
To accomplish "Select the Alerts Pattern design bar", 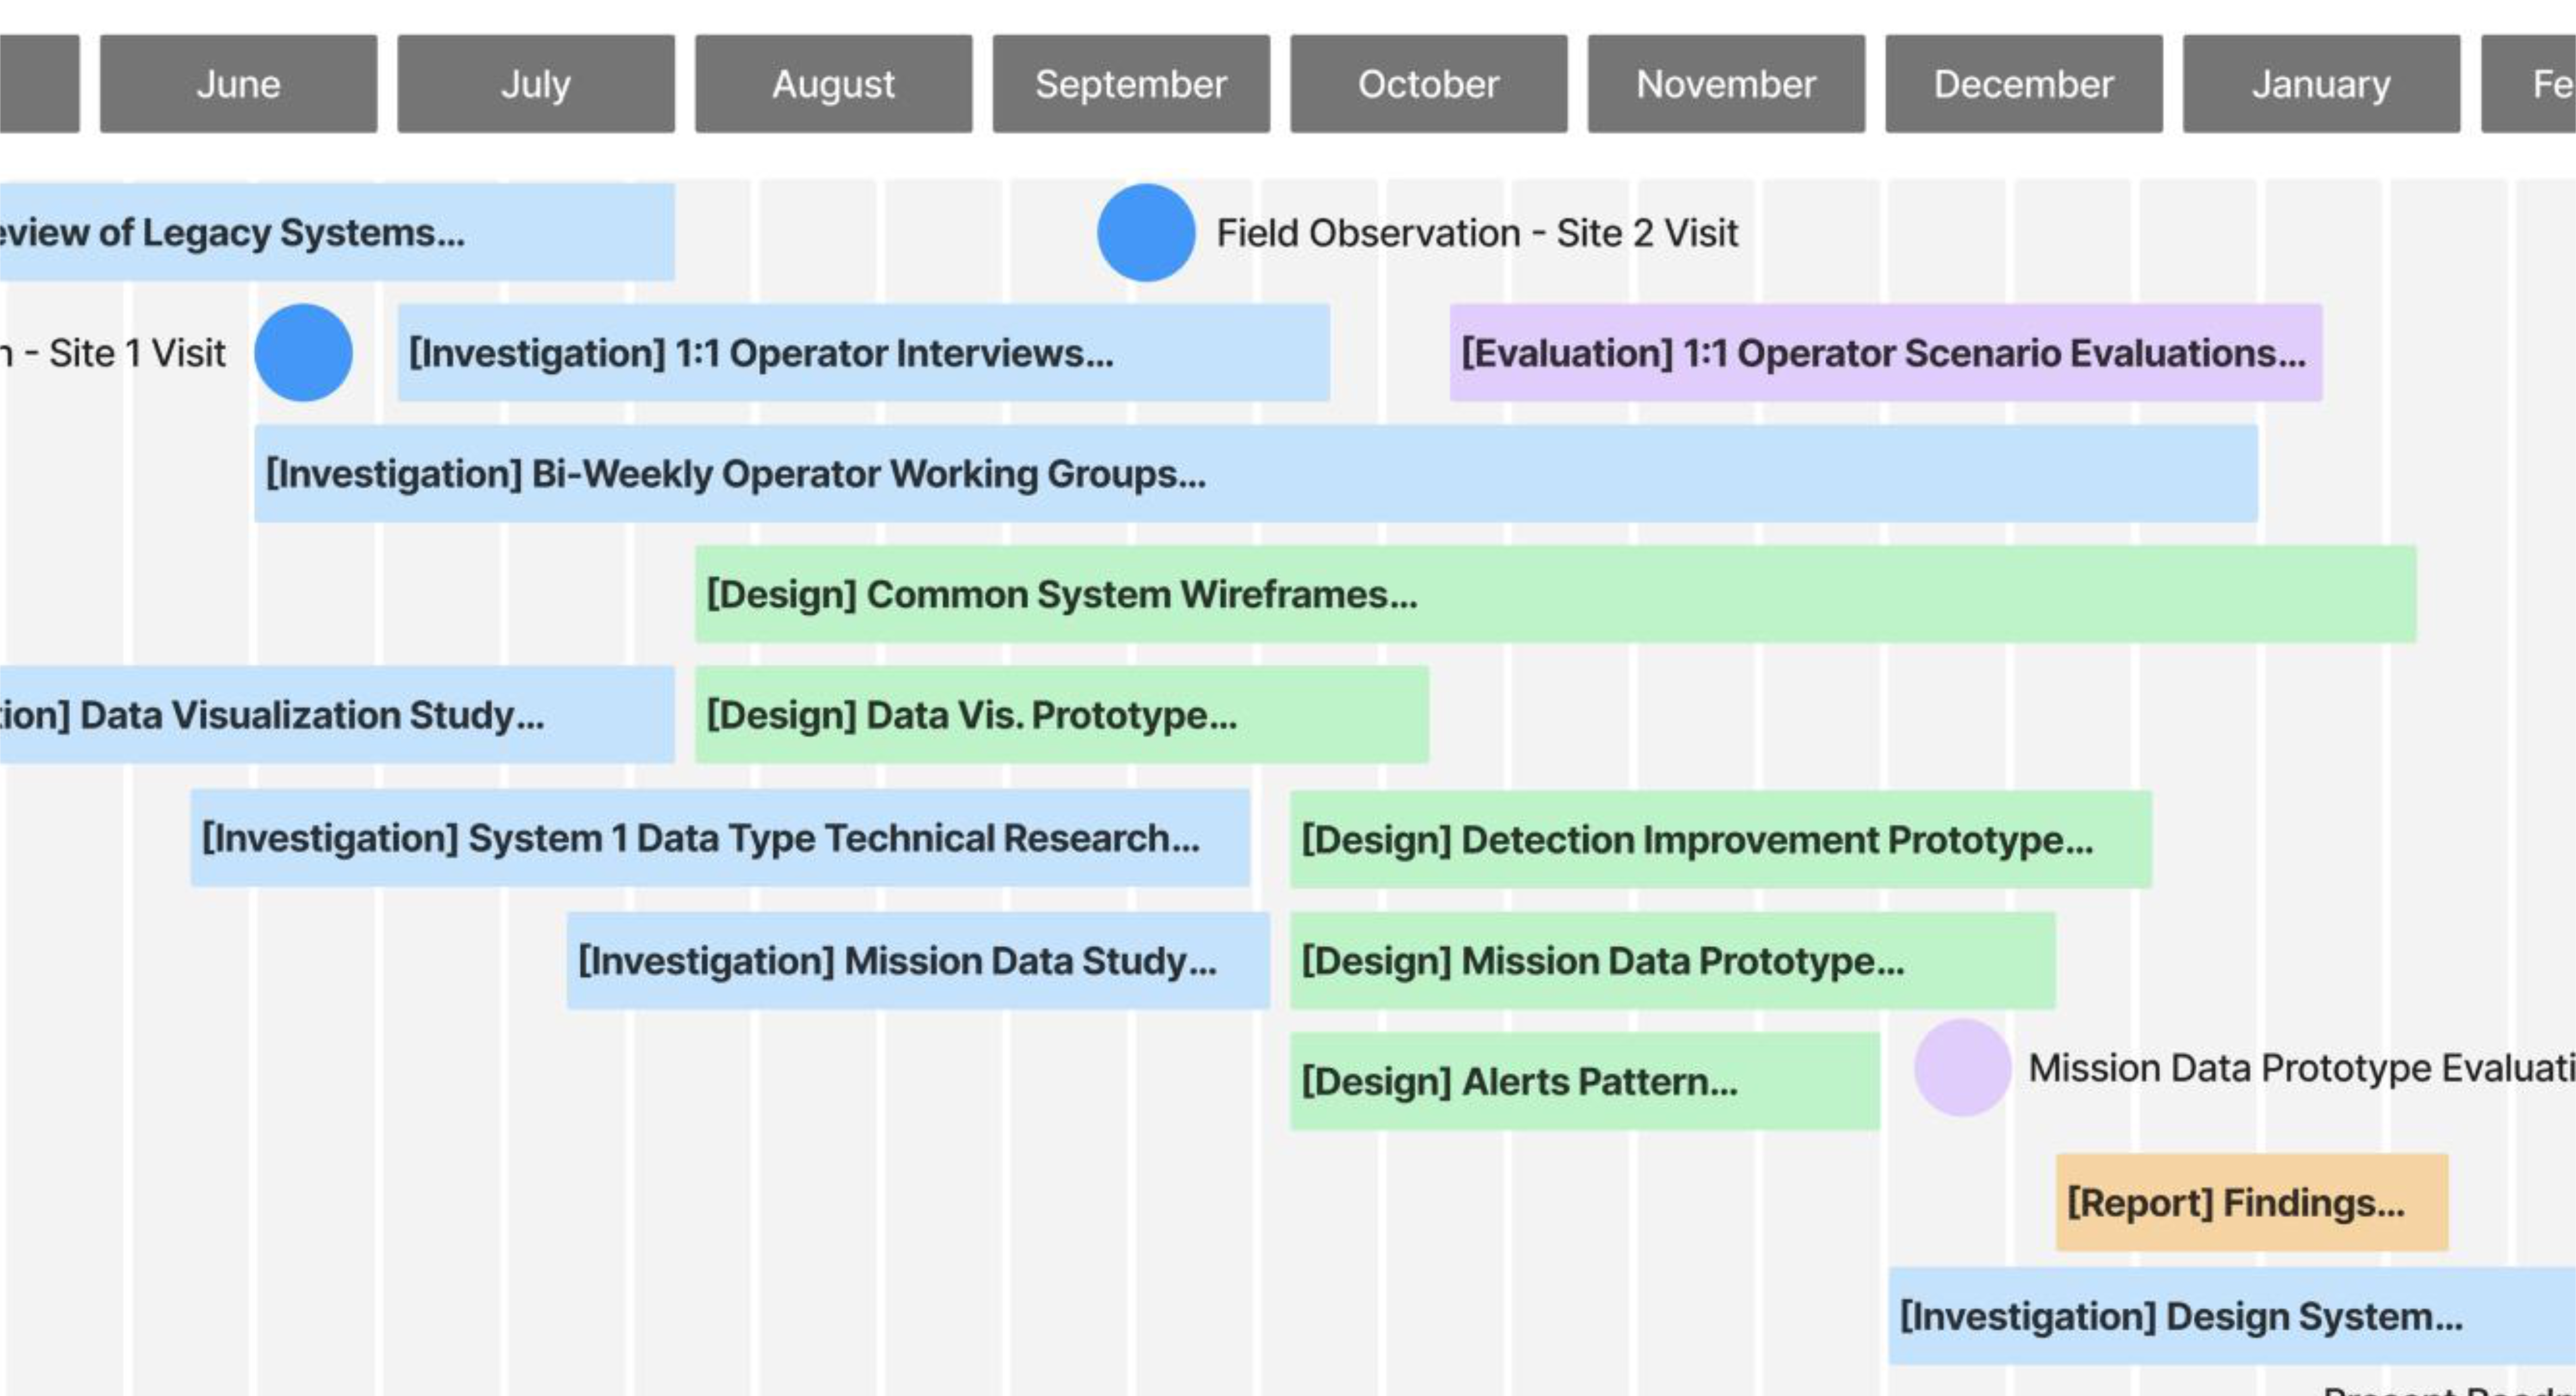I will pyautogui.click(x=1584, y=1081).
